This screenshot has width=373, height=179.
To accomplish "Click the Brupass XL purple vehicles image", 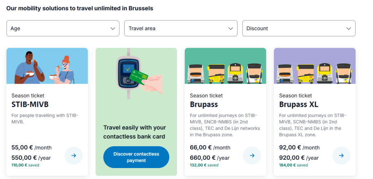I will [315, 66].
